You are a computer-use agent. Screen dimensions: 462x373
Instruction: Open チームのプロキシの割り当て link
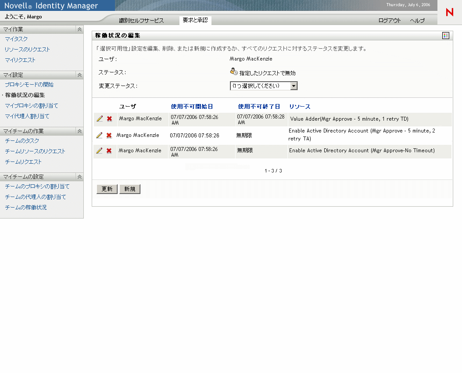37,186
